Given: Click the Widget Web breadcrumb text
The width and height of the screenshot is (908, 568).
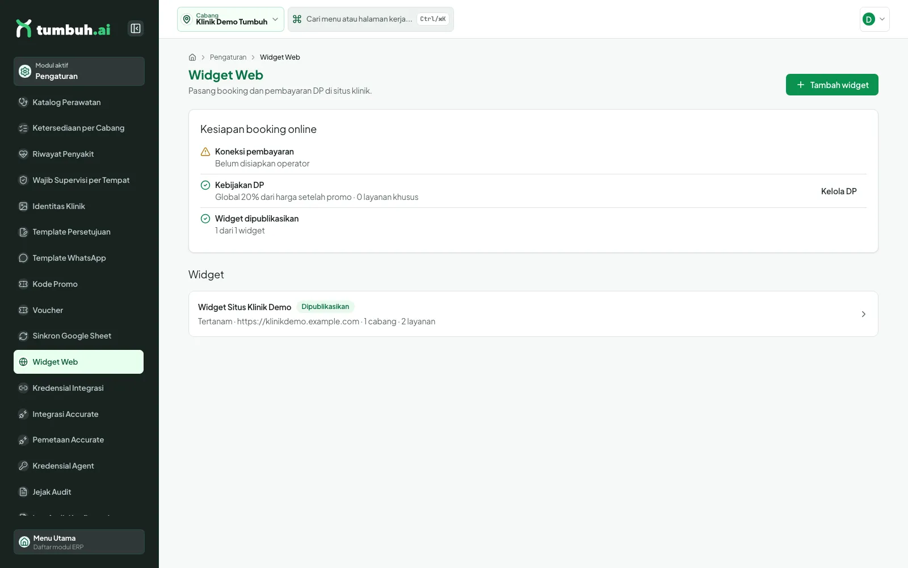Looking at the screenshot, I should point(280,57).
